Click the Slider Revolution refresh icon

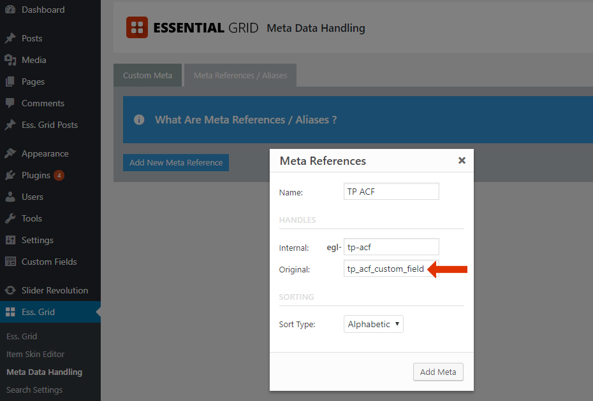click(10, 290)
